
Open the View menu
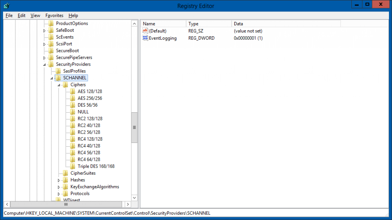click(x=35, y=15)
